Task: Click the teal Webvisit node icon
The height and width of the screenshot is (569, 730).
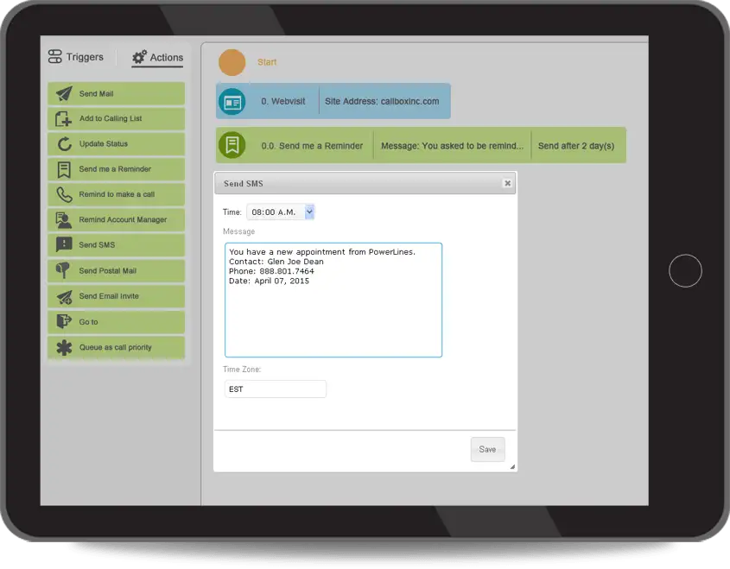Action: tap(232, 101)
